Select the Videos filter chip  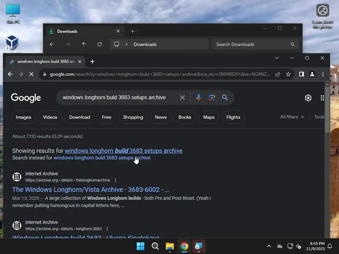pyautogui.click(x=50, y=117)
